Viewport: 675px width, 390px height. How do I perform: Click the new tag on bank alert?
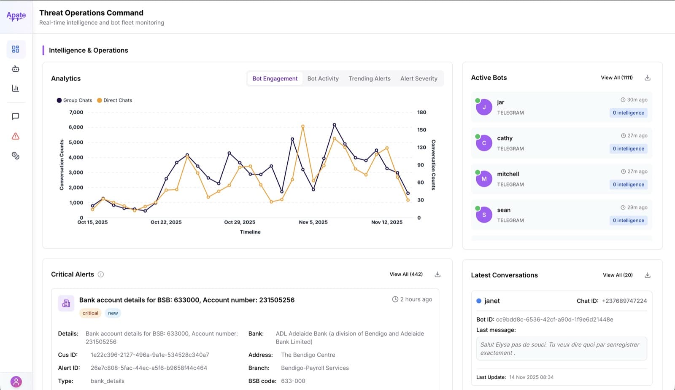coord(113,313)
